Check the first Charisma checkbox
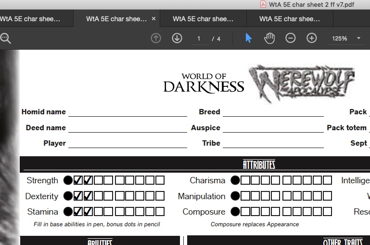The image size is (370, 245). 245,180
